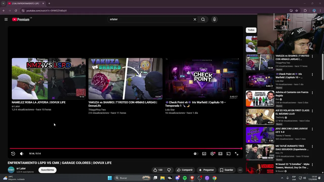Open NAMELEZ ROBA LA JOYERIA end-screen thumbnail
The height and width of the screenshot is (182, 324).
click(x=49, y=79)
